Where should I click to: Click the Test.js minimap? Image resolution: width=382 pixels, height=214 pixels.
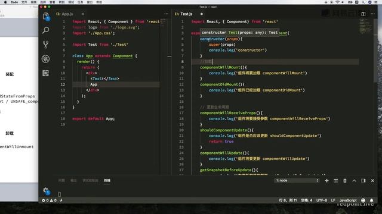coord(366,26)
